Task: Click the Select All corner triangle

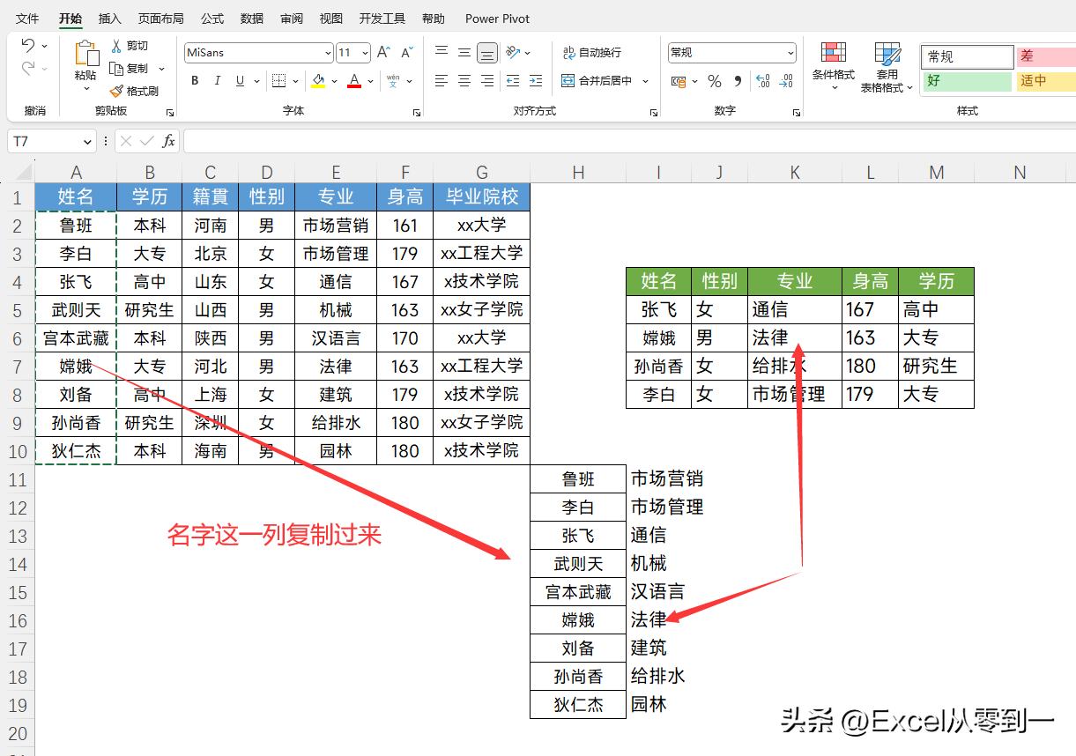Action: point(23,172)
